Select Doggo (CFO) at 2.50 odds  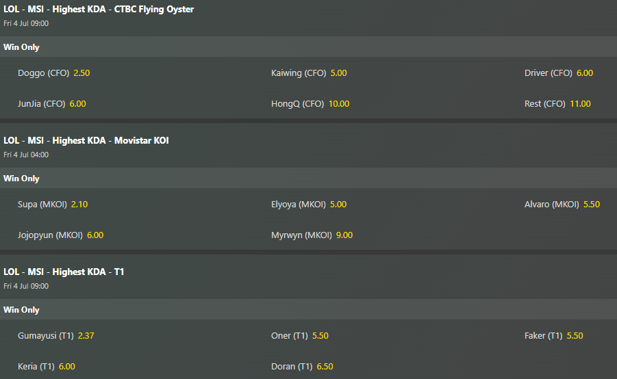tap(54, 73)
